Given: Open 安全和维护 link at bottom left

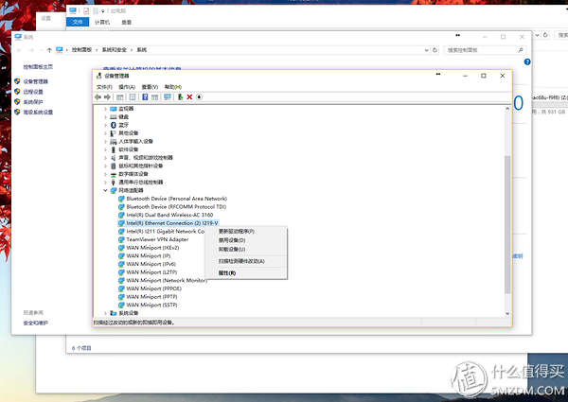Looking at the screenshot, I should pos(36,323).
